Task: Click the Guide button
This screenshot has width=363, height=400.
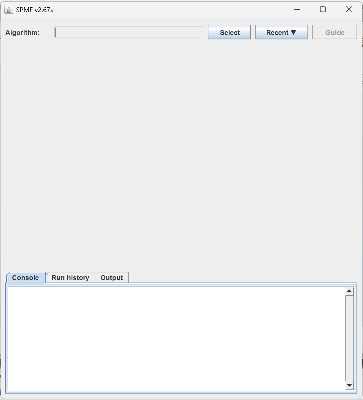Action: (x=335, y=32)
